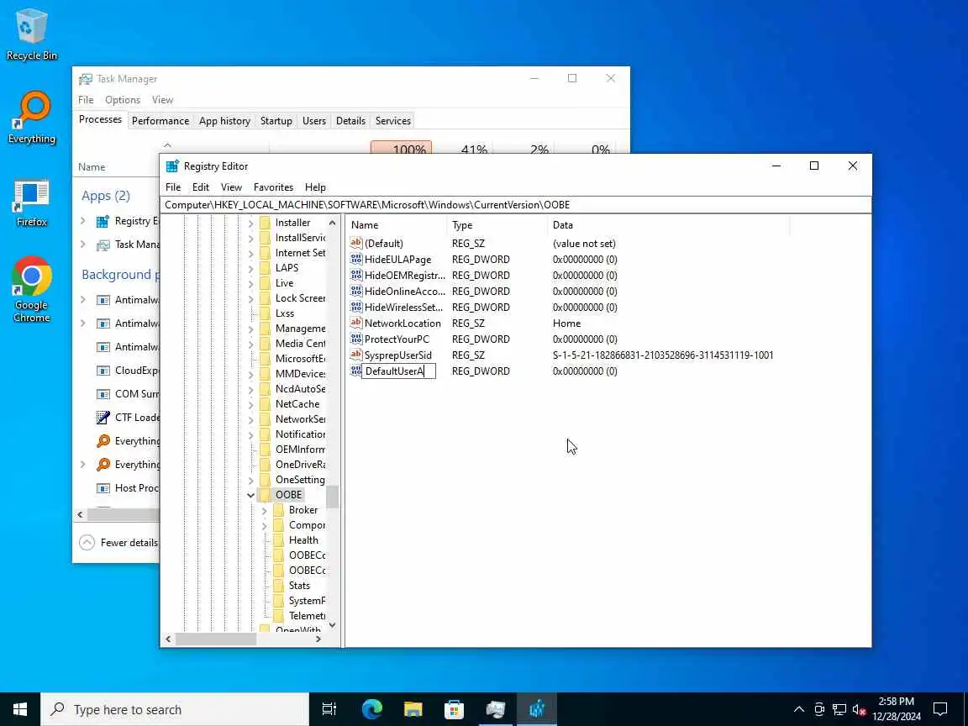968x726 pixels.
Task: Launch Firefox from the desktop
Action: 31,203
